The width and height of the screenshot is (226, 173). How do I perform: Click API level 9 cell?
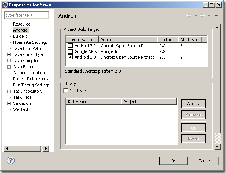point(181,57)
